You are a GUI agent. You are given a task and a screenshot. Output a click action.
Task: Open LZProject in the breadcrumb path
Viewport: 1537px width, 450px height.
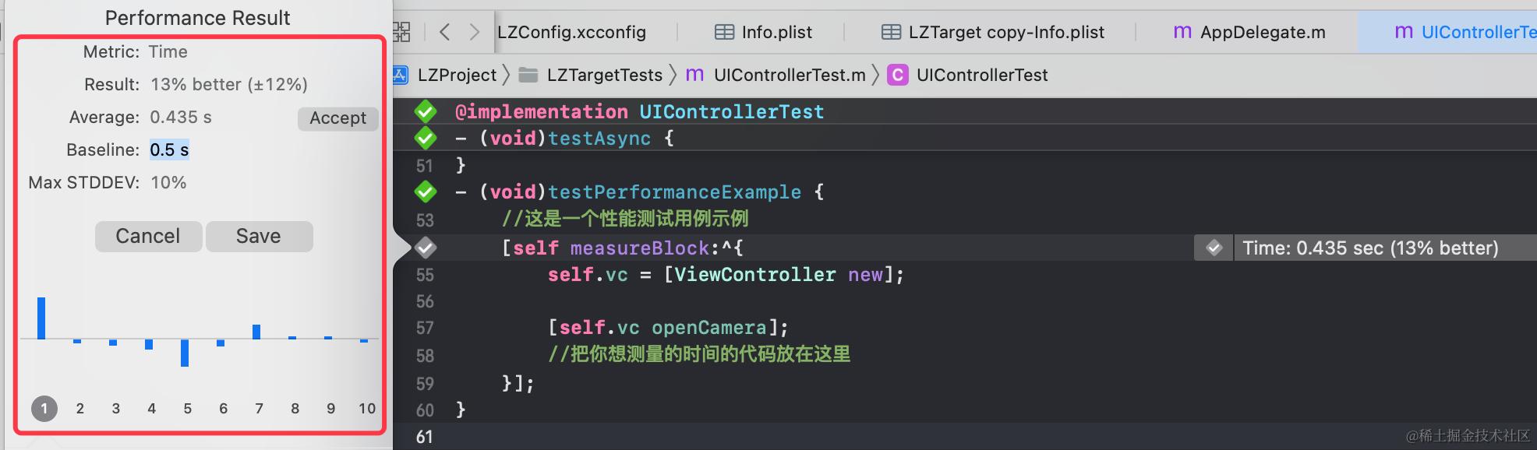pyautogui.click(x=456, y=75)
